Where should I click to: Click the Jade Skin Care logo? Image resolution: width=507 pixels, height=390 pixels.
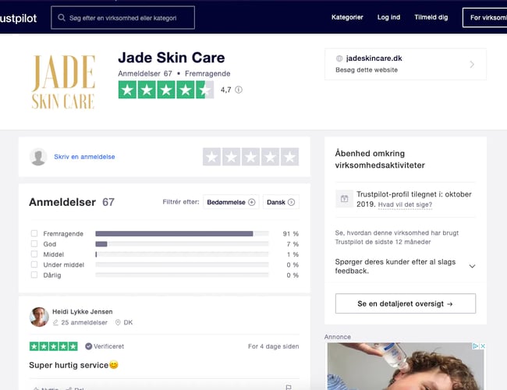click(63, 81)
